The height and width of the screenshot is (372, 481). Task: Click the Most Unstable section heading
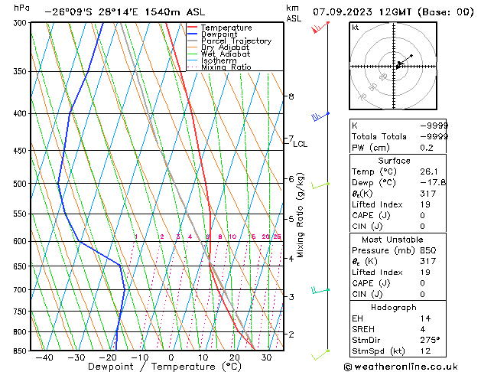tap(392, 240)
